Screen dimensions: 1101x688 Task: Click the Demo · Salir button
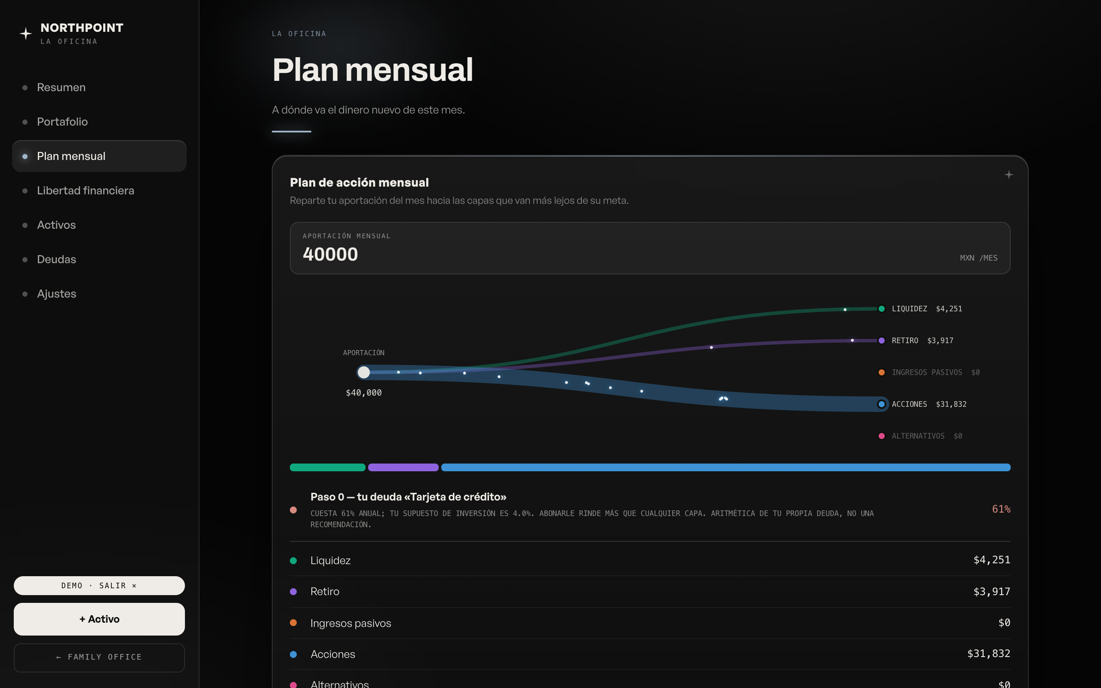point(99,586)
